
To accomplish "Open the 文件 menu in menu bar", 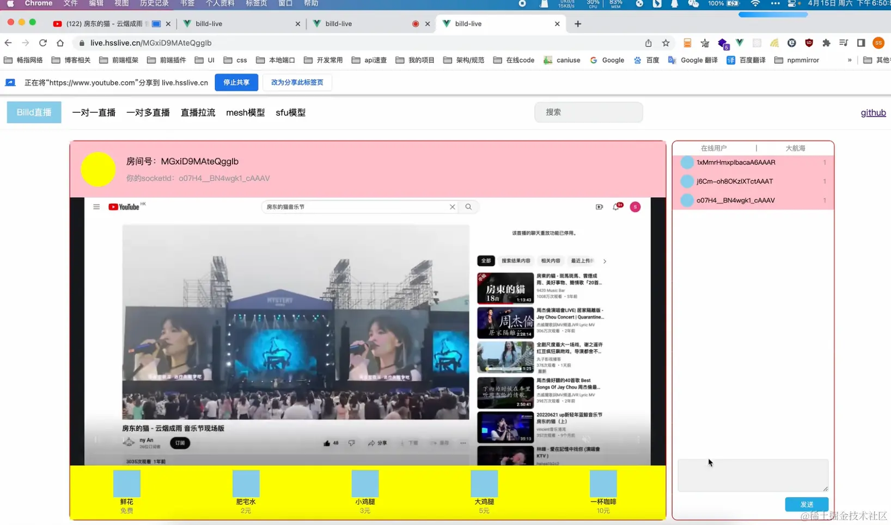I will [71, 4].
